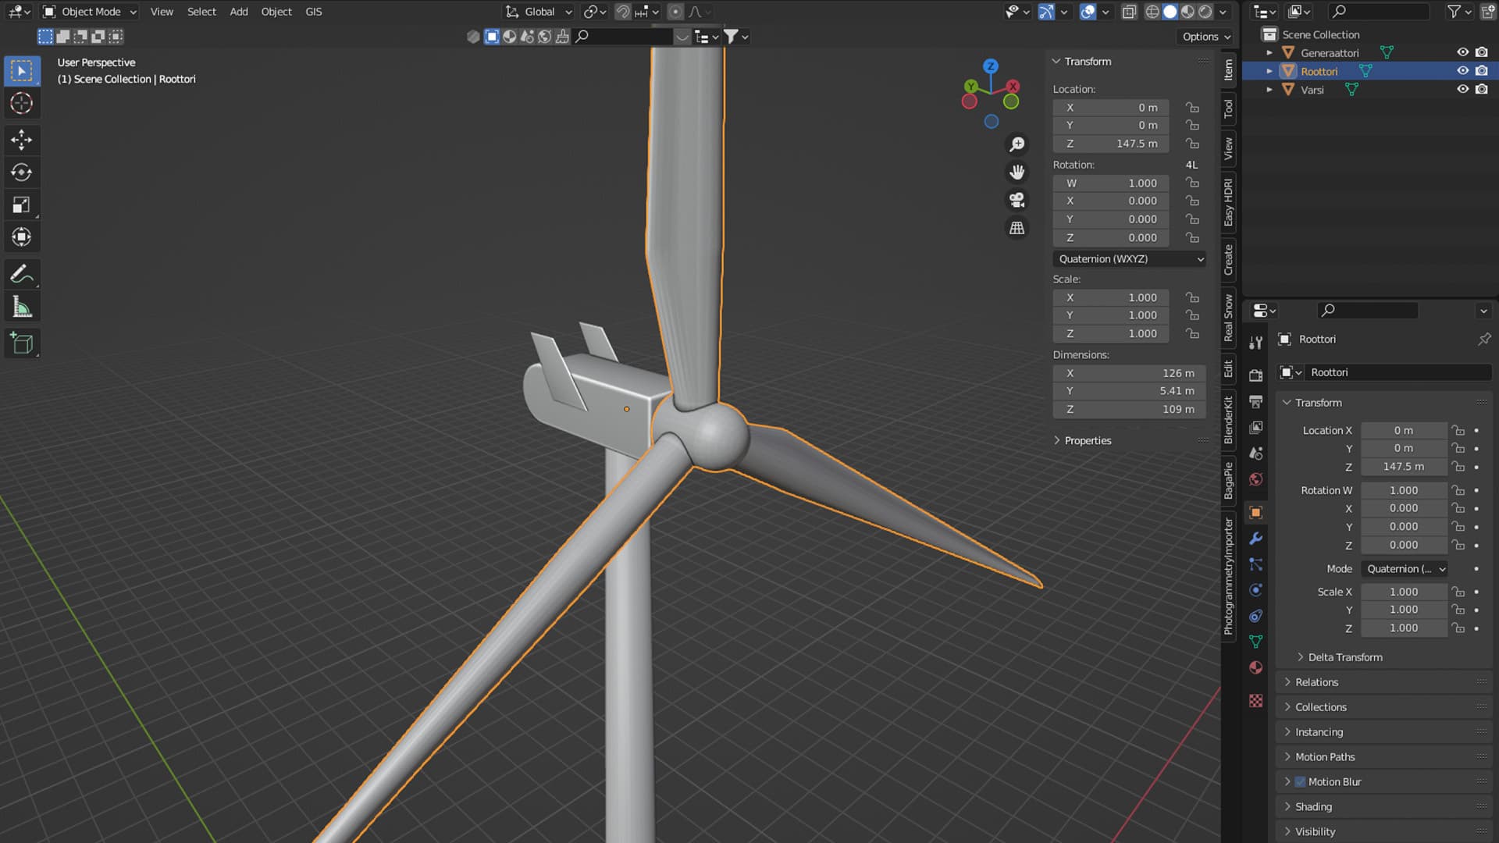Select the Cursor tool
The image size is (1499, 843).
coord(21,103)
